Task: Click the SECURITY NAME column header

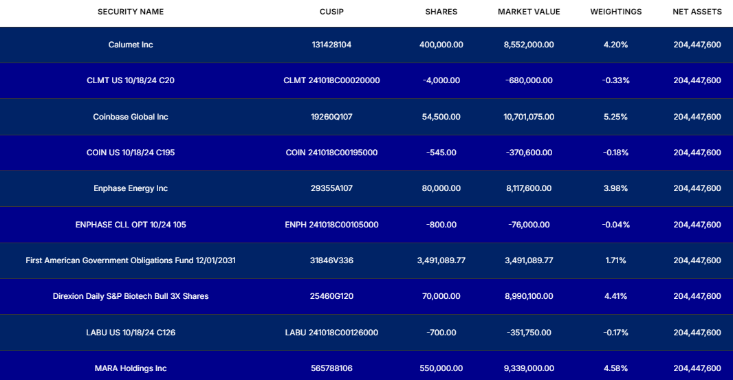Action: 131,12
